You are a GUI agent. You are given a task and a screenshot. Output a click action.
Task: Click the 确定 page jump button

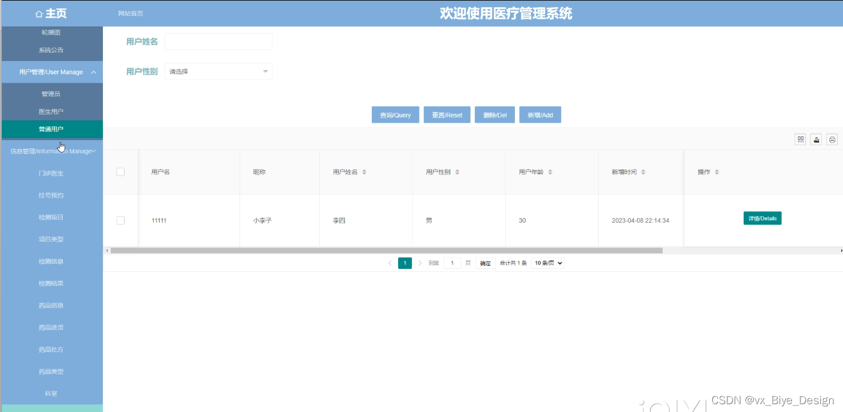click(486, 263)
